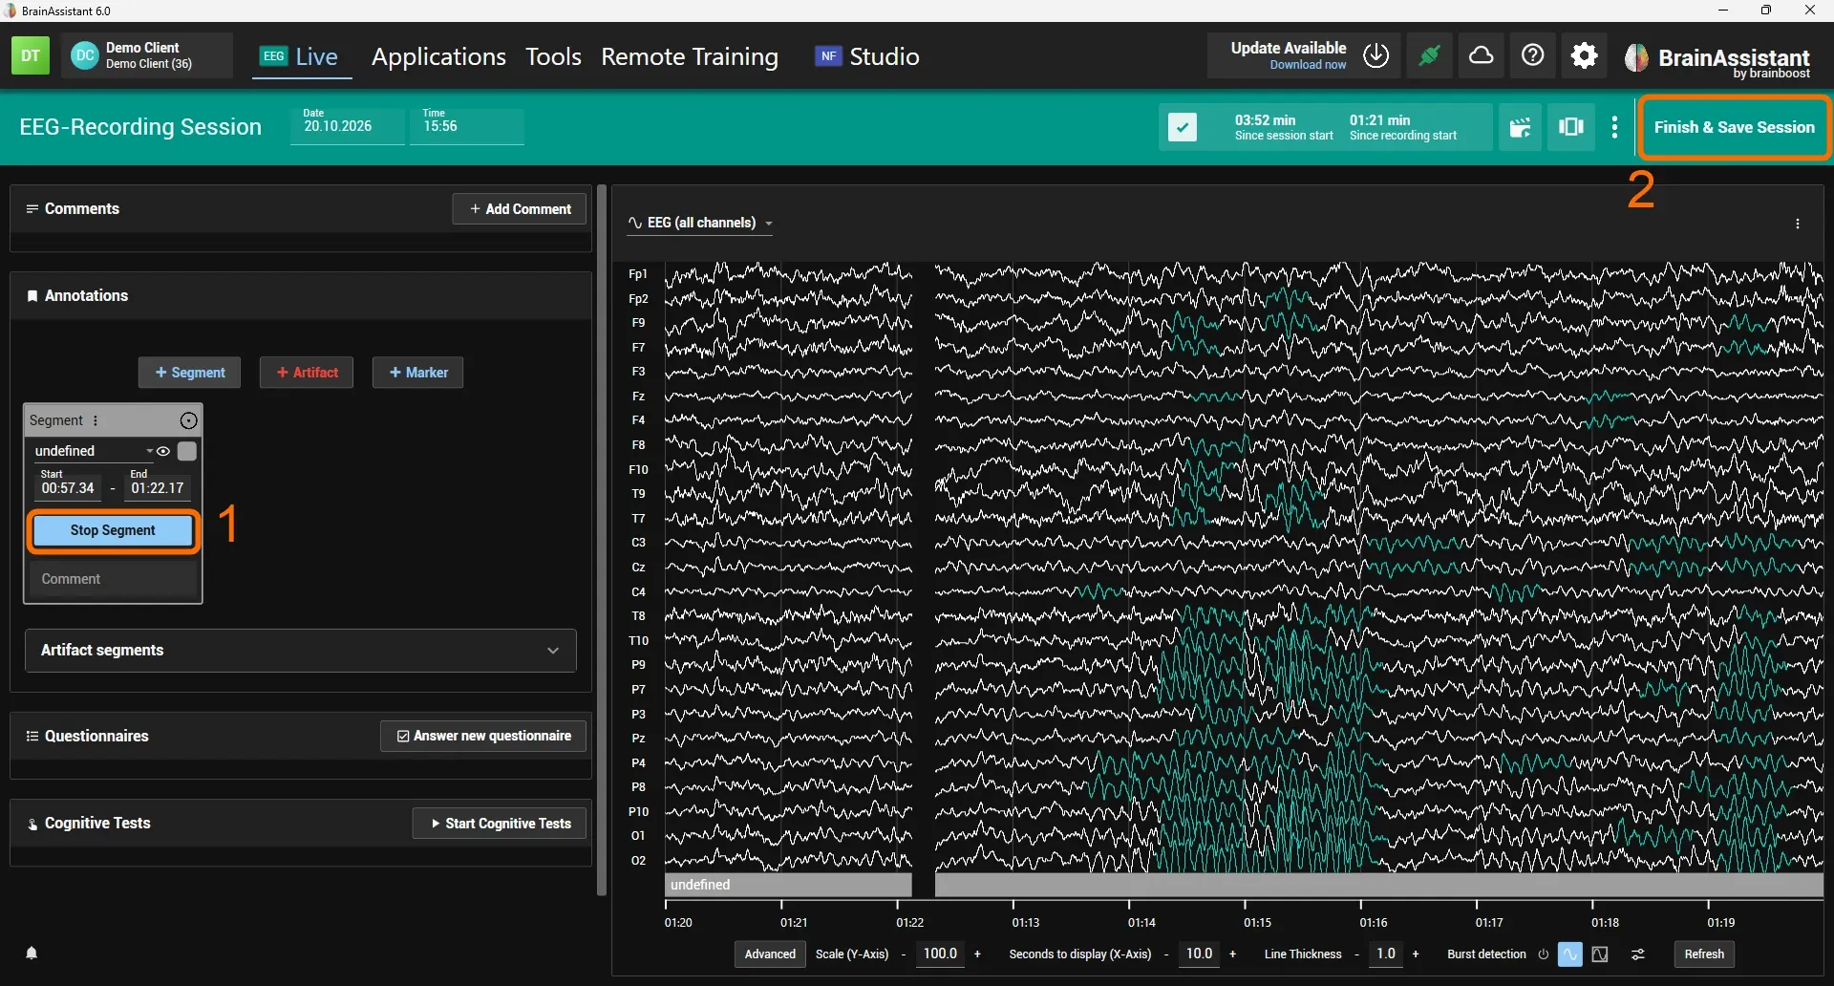The height and width of the screenshot is (986, 1834).
Task: Open the EEG chart three-dot options
Action: (1798, 224)
